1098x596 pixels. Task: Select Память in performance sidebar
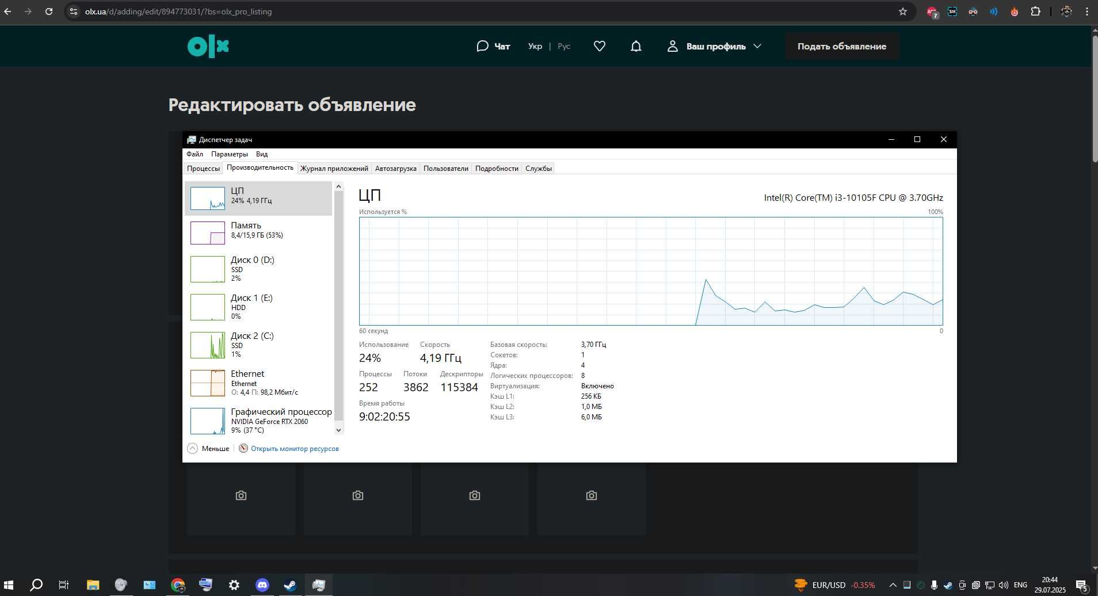coord(258,233)
